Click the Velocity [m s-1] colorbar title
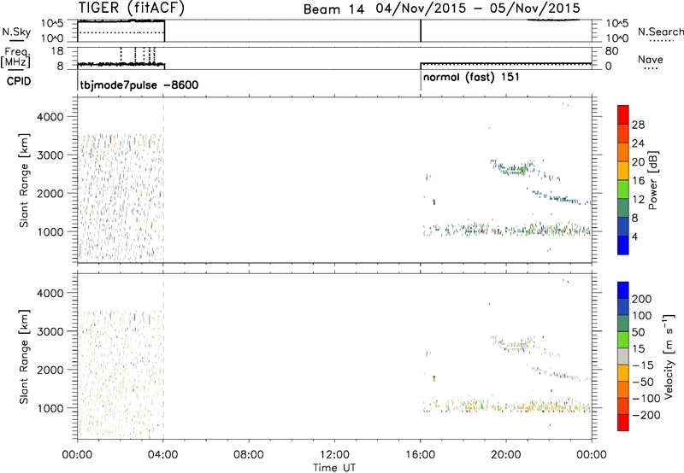The height and width of the screenshot is (473, 684). pyautogui.click(x=669, y=356)
